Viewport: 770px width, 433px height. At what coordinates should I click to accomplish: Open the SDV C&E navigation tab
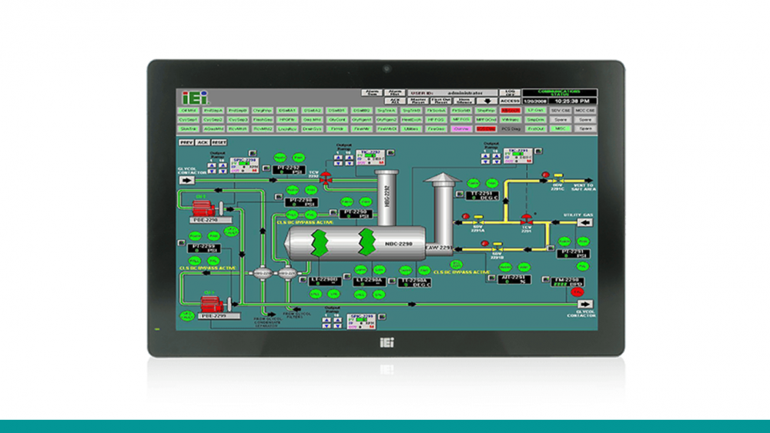click(x=561, y=110)
